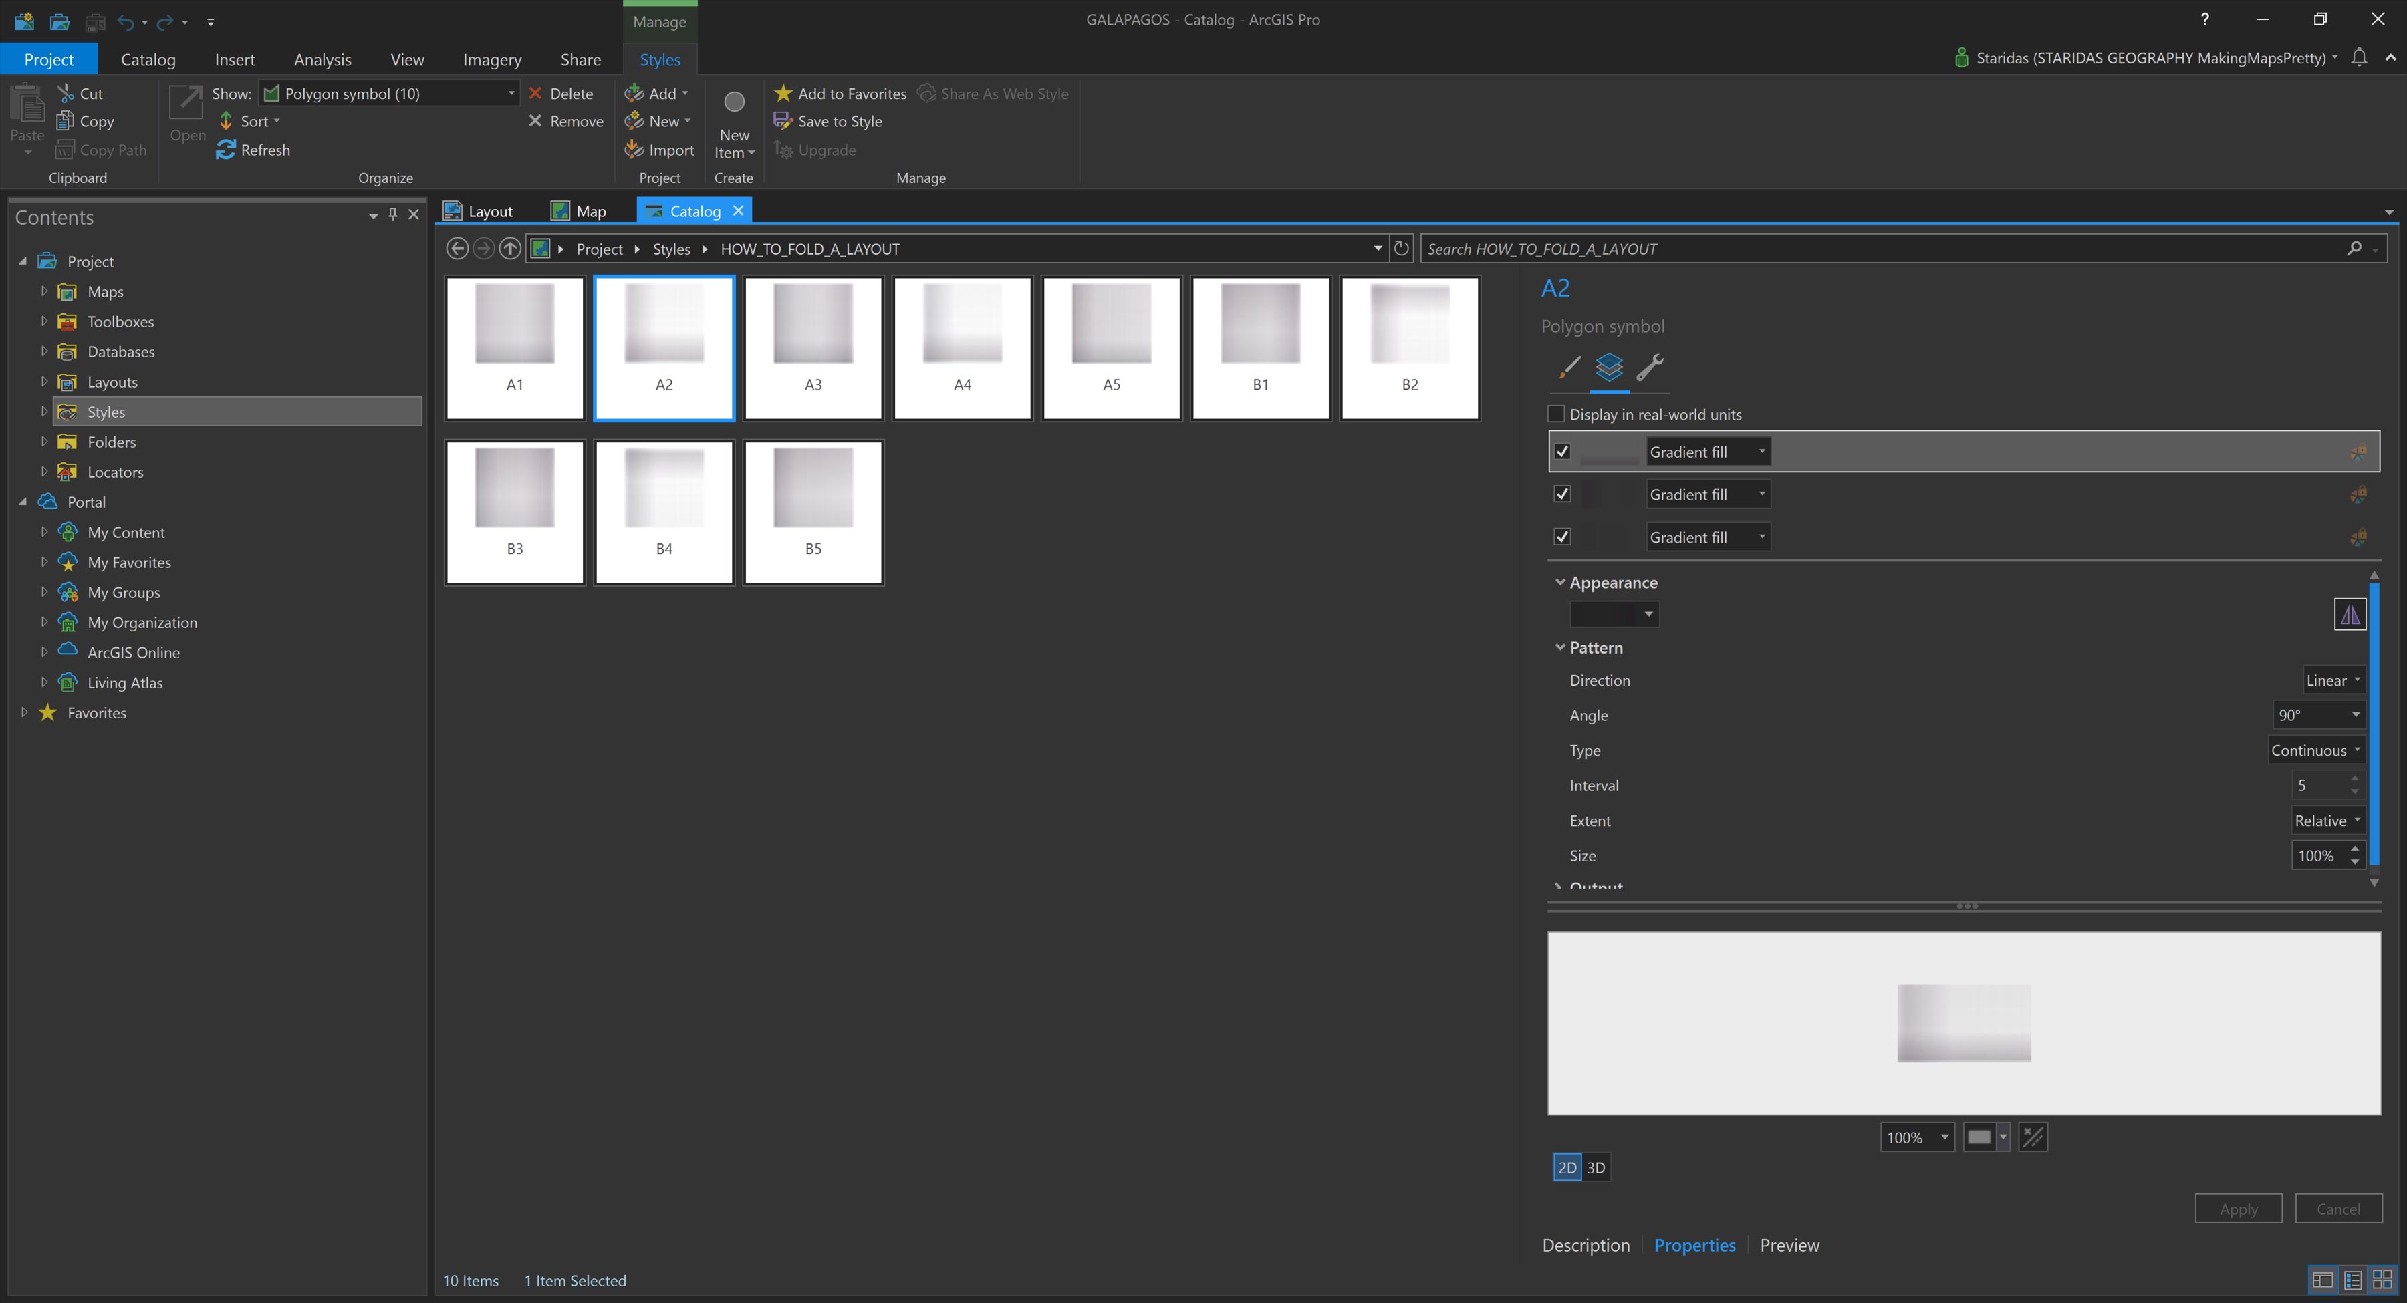Switch the preview to 3D
2407x1303 pixels.
[x=1596, y=1167]
